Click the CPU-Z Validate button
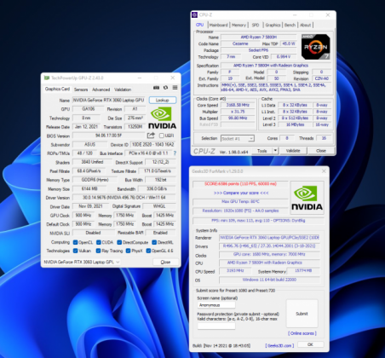This screenshot has width=385, height=358. 293,151
